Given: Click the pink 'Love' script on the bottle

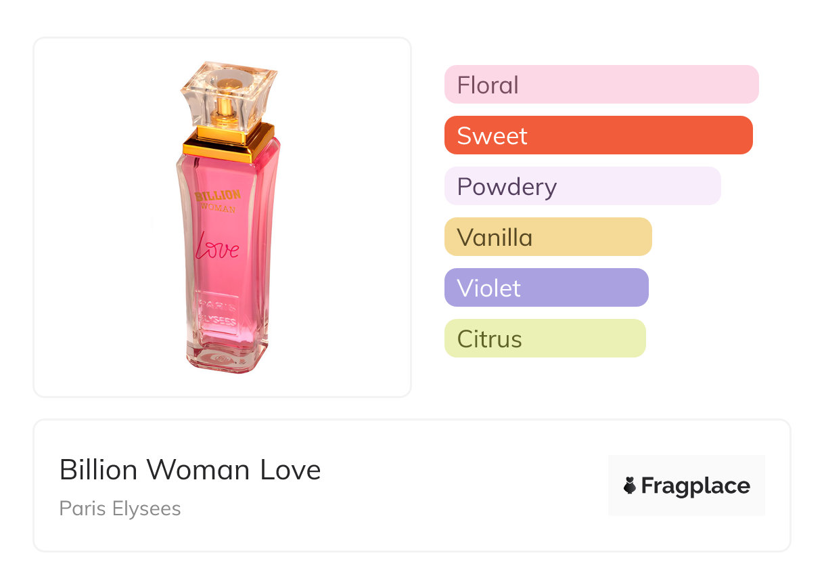Looking at the screenshot, I should click(217, 247).
